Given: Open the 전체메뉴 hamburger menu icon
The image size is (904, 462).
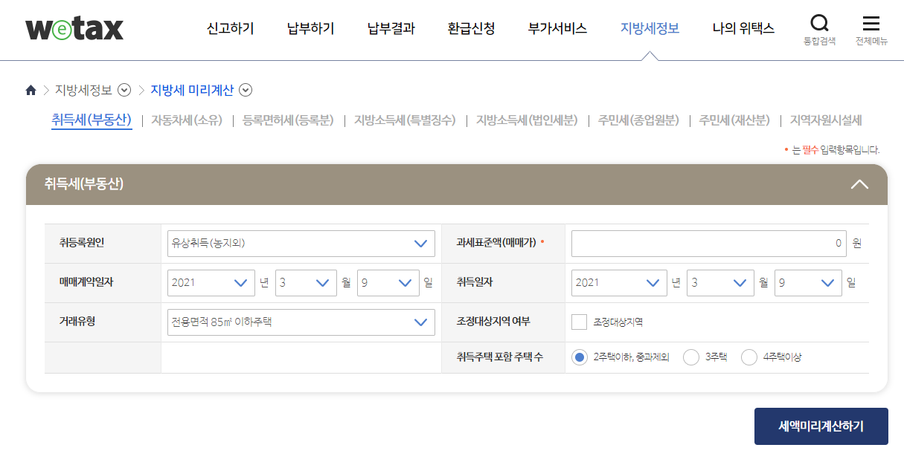Looking at the screenshot, I should click(871, 23).
